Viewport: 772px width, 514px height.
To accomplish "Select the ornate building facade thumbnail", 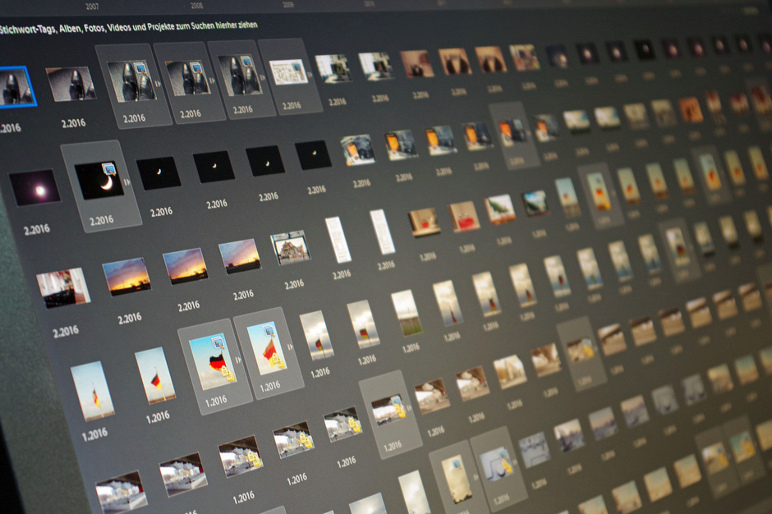I will pos(291,248).
